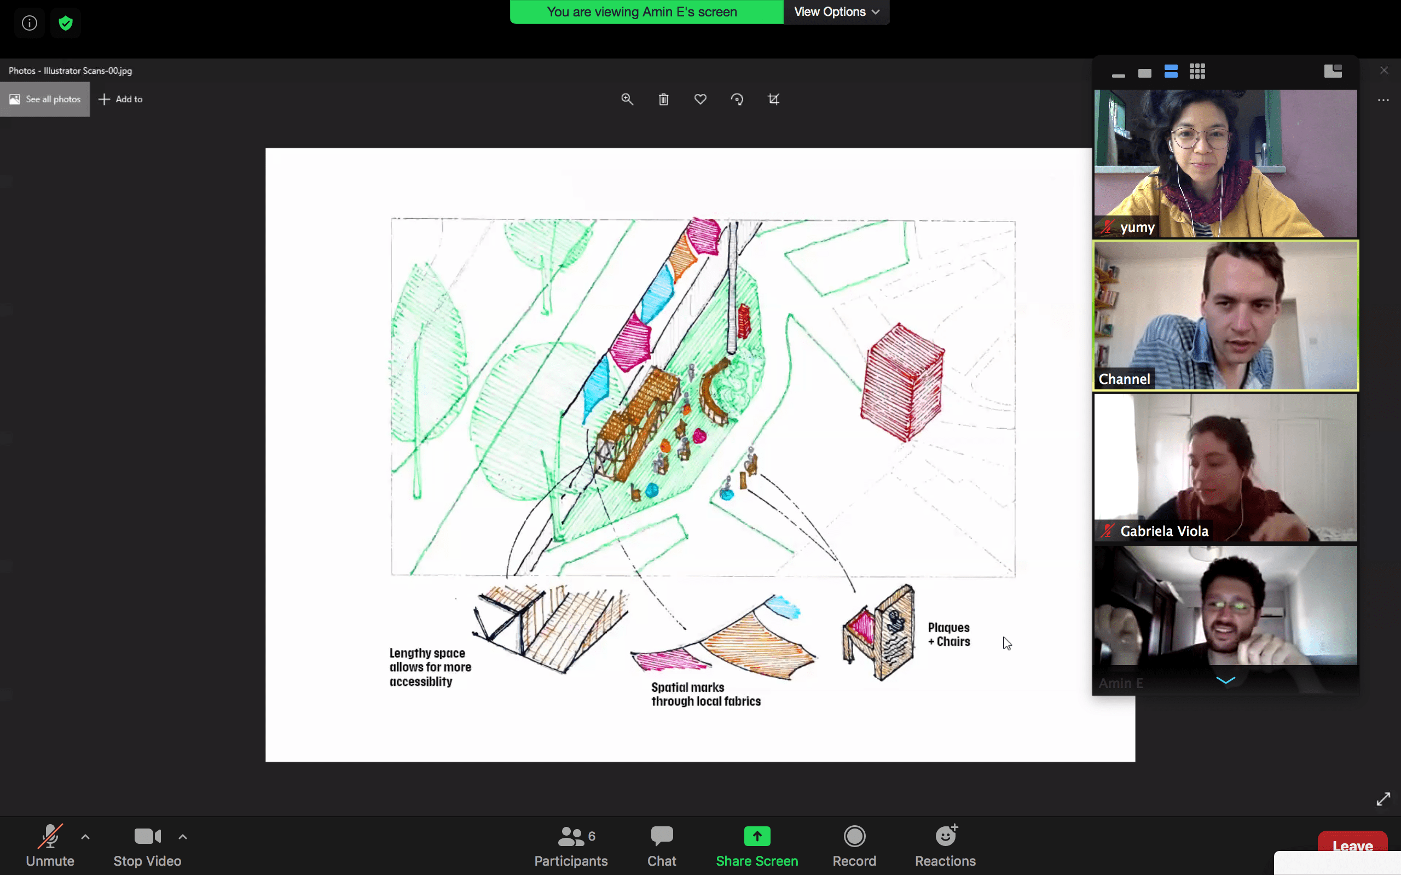The image size is (1401, 875).
Task: Click the rotate image icon
Action: [737, 99]
